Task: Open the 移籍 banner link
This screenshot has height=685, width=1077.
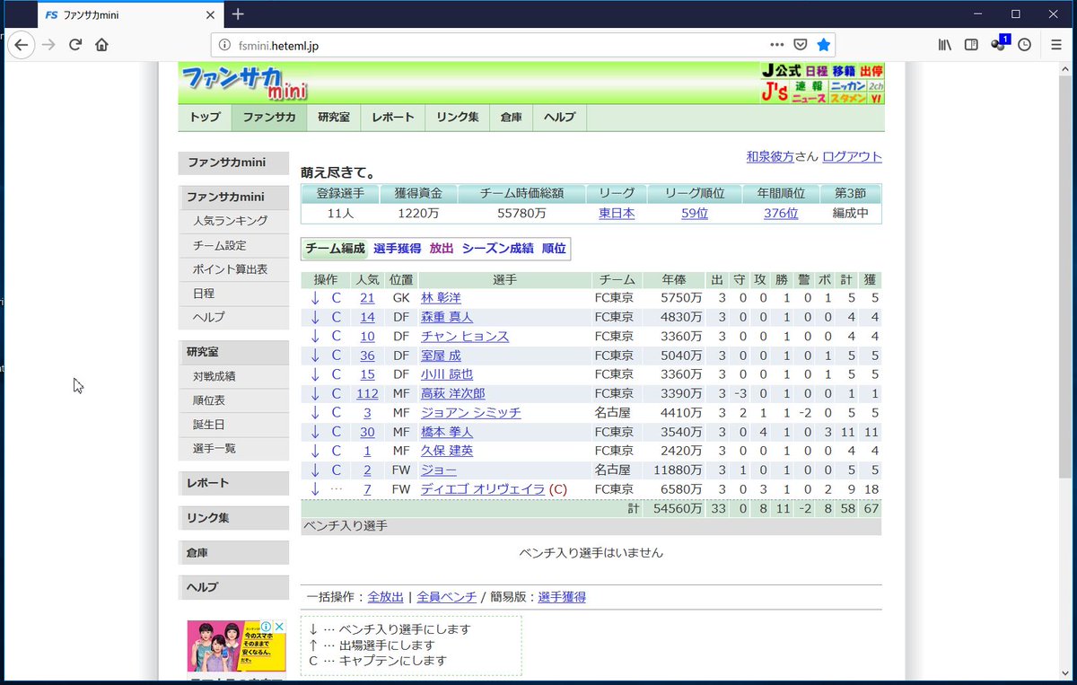Action: click(844, 71)
